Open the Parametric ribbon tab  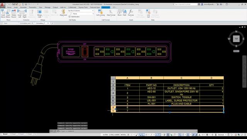pyautogui.click(x=32, y=7)
